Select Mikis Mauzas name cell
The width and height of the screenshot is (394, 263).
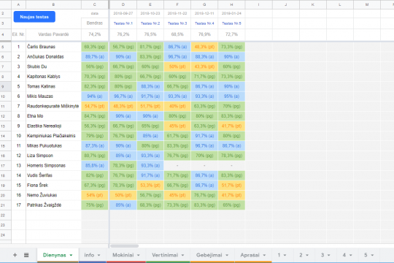(53, 96)
